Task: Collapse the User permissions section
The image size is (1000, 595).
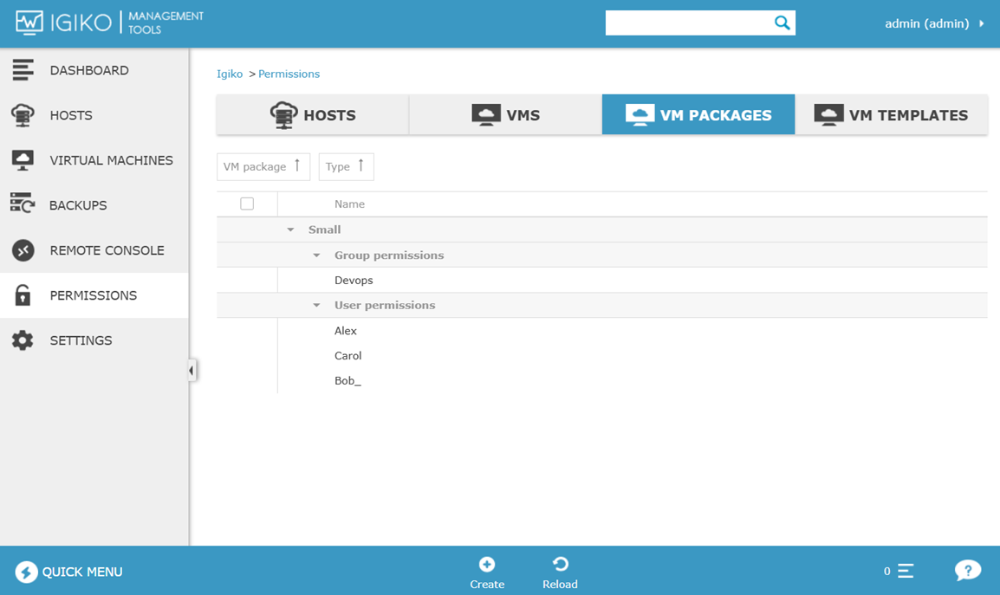Action: tap(316, 306)
